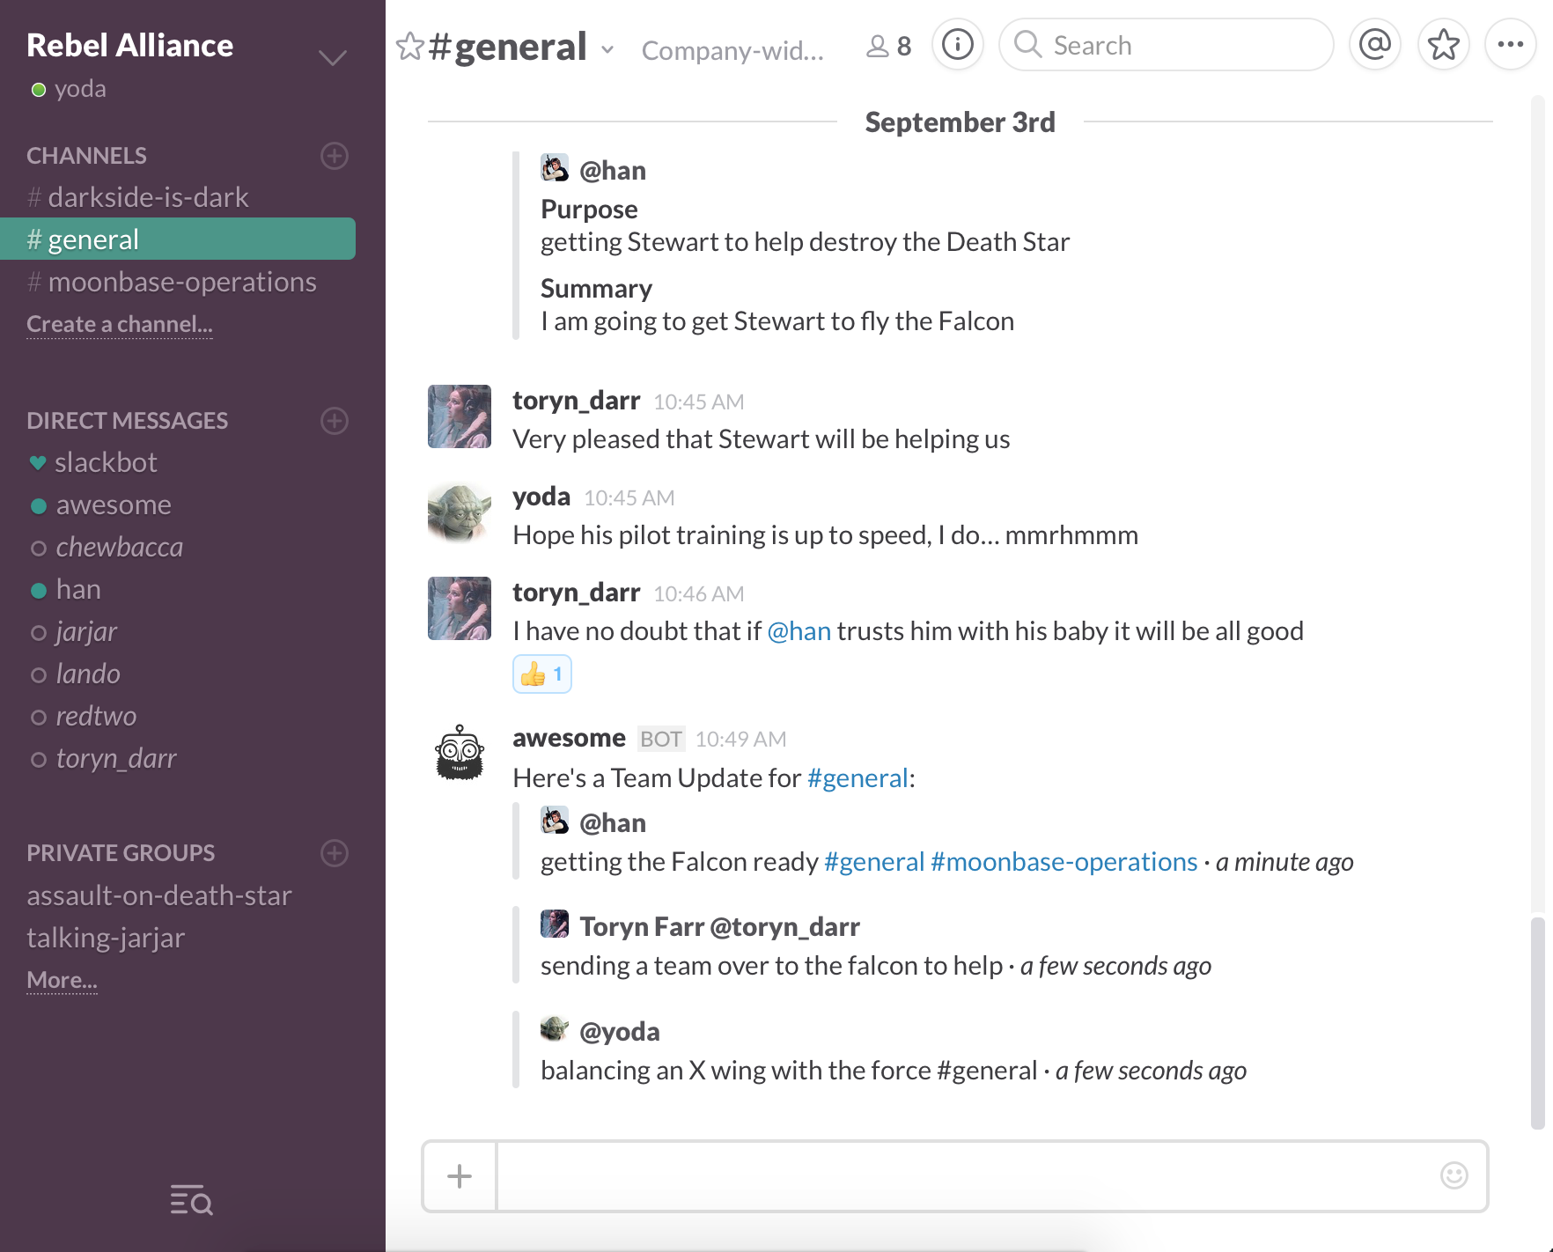Click toryn_darr's avatar at 10:45 AM message
The height and width of the screenshot is (1252, 1553).
click(x=460, y=416)
